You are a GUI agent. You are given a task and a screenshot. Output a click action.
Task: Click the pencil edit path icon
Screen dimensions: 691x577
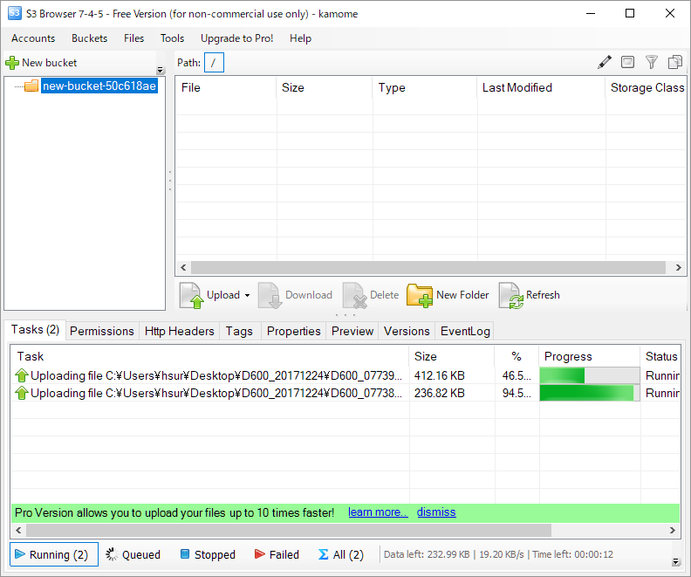click(x=604, y=62)
